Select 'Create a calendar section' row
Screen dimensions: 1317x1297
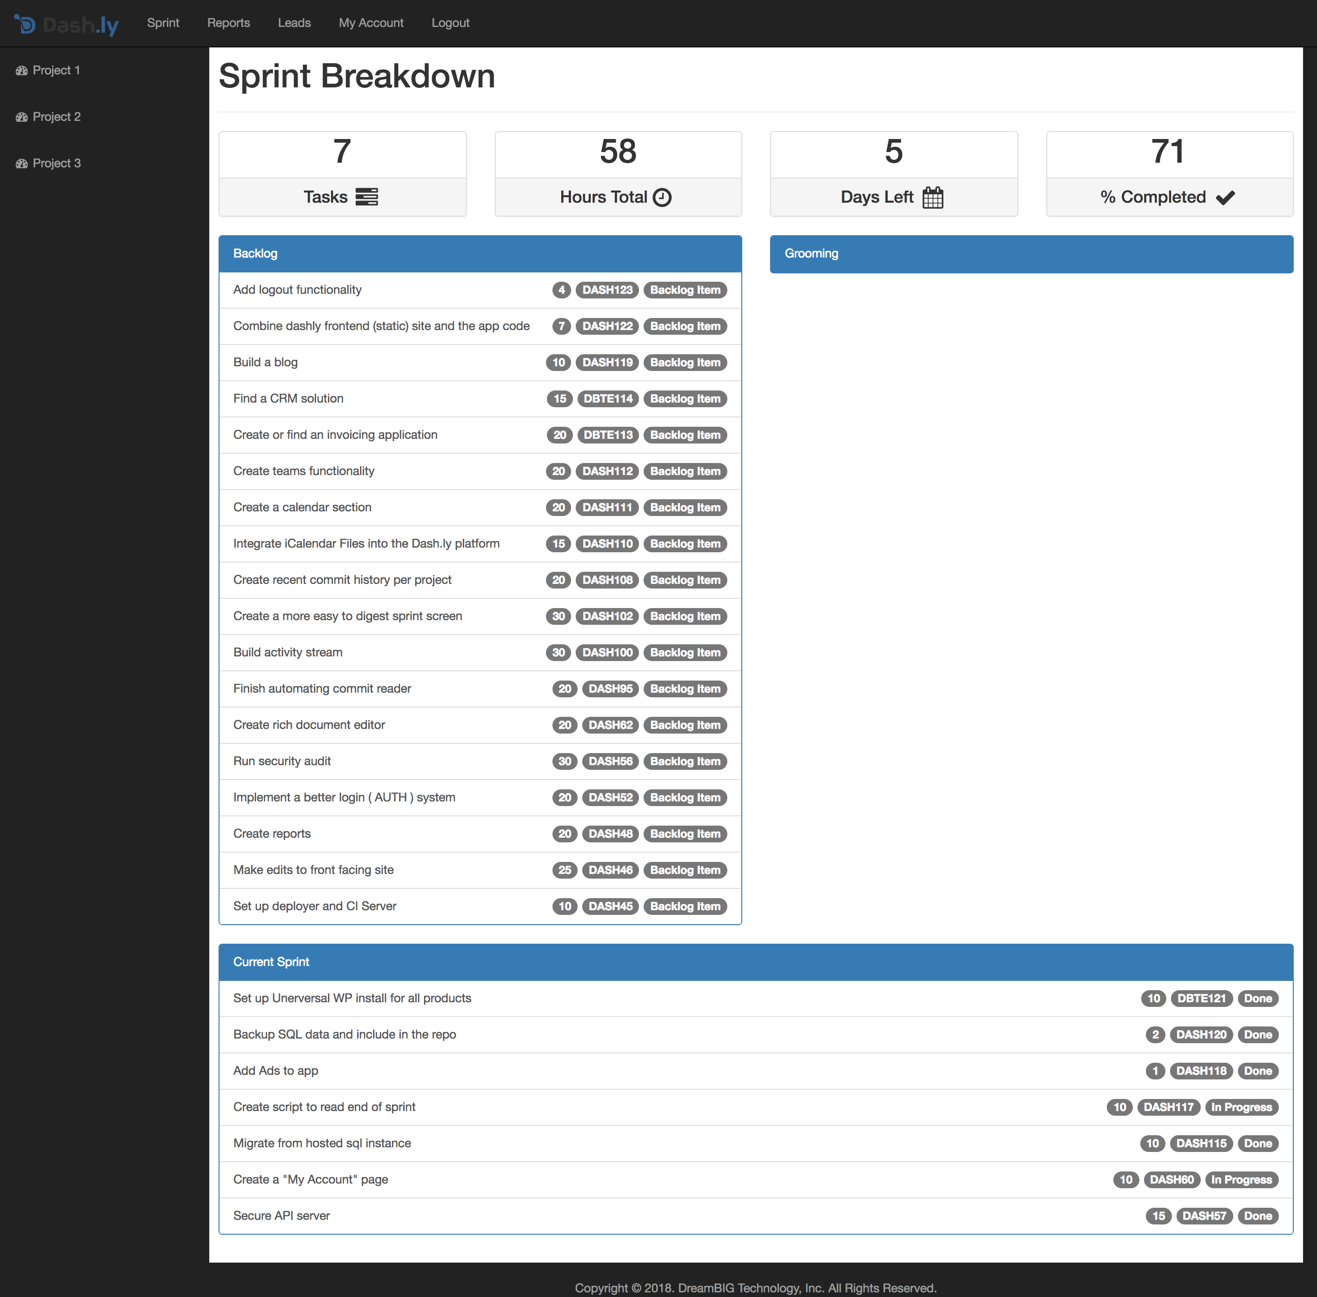click(x=480, y=508)
